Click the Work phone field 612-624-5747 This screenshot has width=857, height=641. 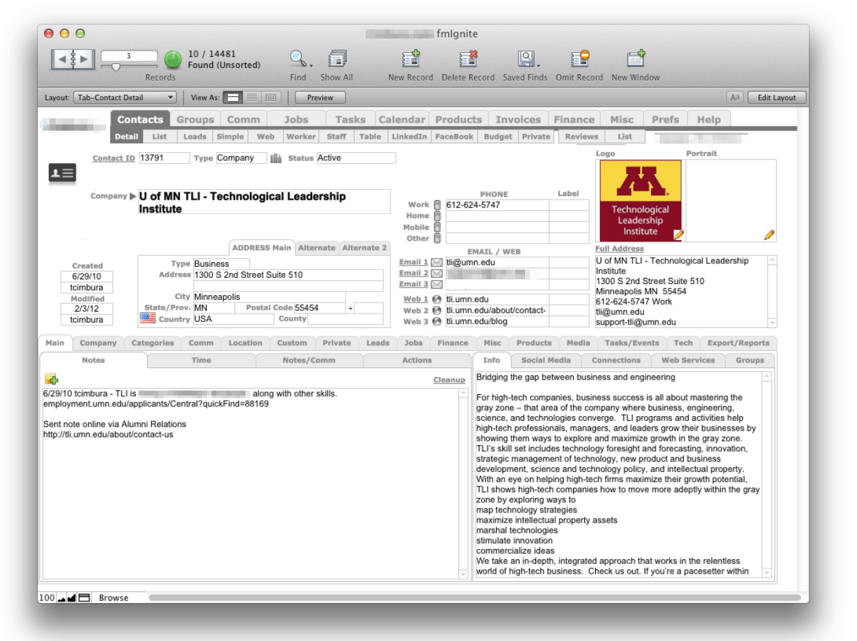497,205
